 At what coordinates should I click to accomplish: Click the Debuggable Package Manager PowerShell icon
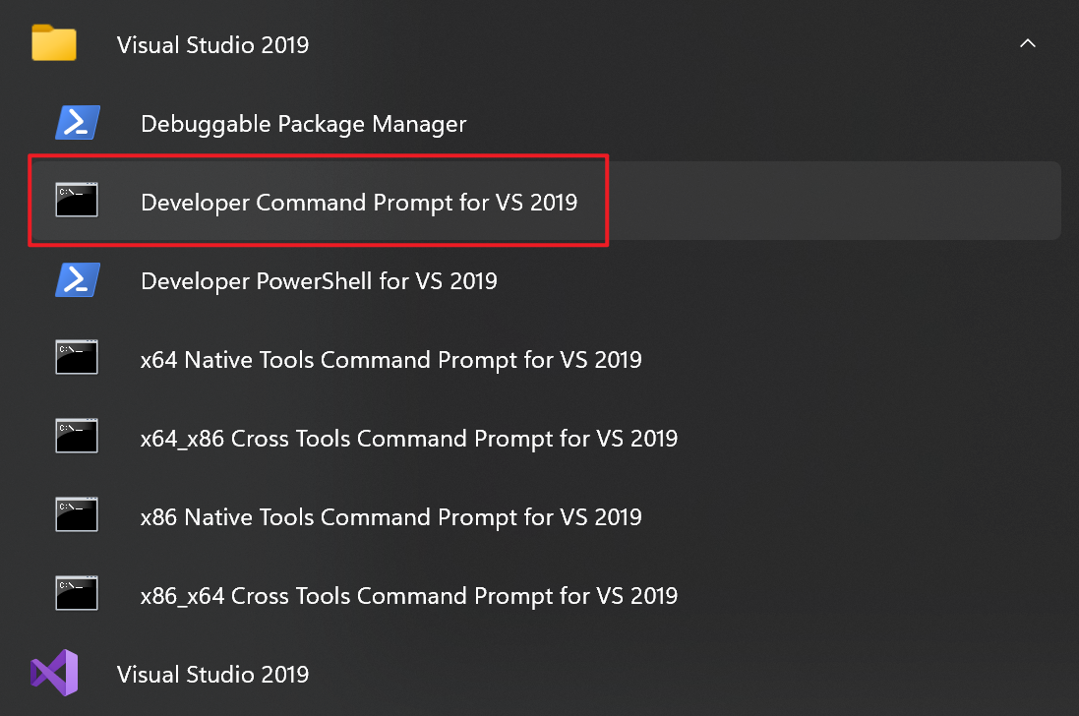point(77,123)
